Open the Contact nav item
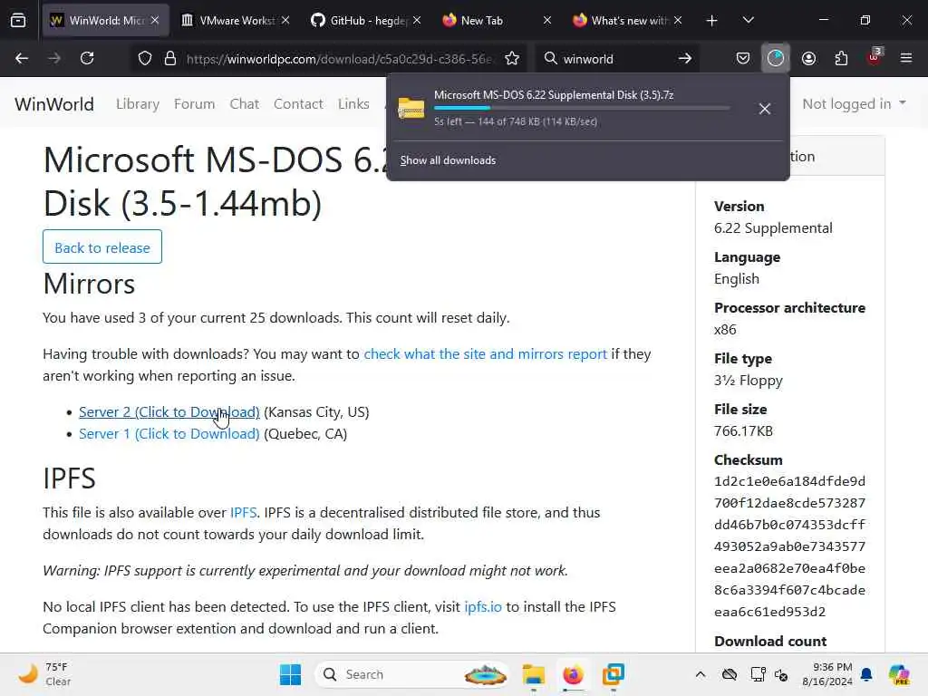928x696 pixels. [x=298, y=103]
